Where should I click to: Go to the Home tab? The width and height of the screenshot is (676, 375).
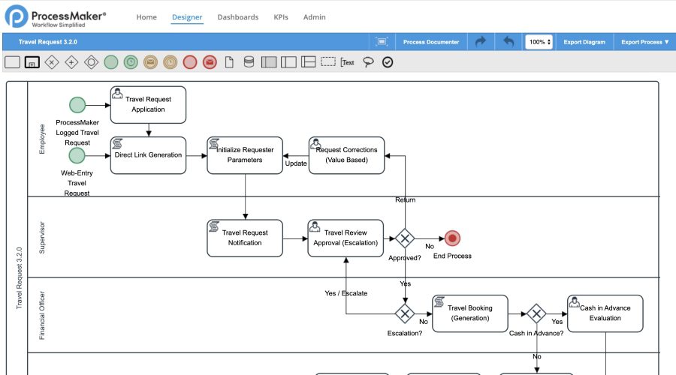click(x=146, y=17)
